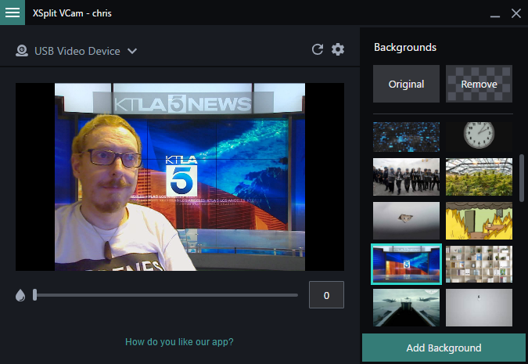528x364 pixels.
Task: Click the blur value input box
Action: click(326, 295)
